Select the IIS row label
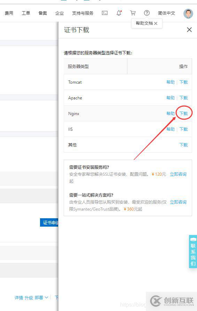The image size is (197, 311). pos(70,129)
